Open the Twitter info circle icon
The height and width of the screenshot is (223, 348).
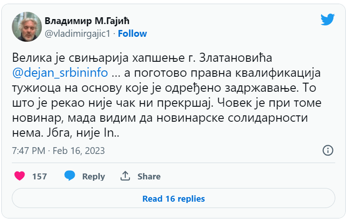tap(328, 150)
